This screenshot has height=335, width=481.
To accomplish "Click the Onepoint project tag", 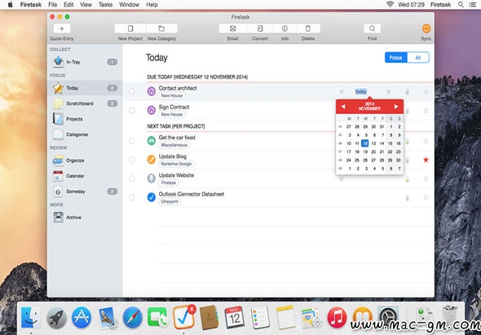I will [x=170, y=201].
